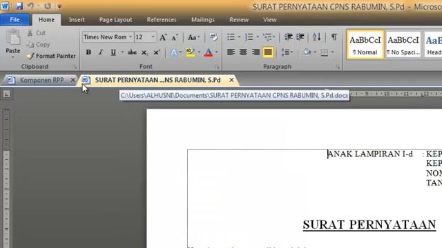The image size is (442, 248).
Task: Open the Mailings tab
Action: click(203, 20)
